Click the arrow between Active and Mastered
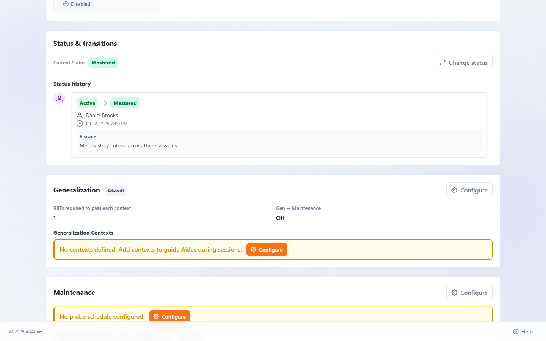Screen dimensions: 546x341 point(104,103)
